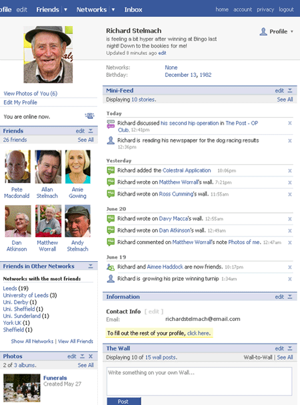300x405 pixels.
Task: Open Amie Gowing's friend photo
Action: pyautogui.click(x=78, y=166)
